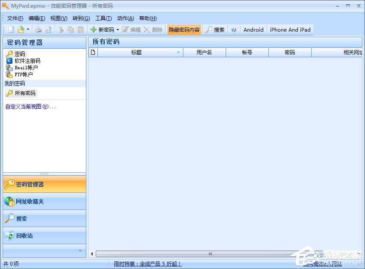Open the 动作(A) menu
The image size is (365, 269).
[126, 18]
